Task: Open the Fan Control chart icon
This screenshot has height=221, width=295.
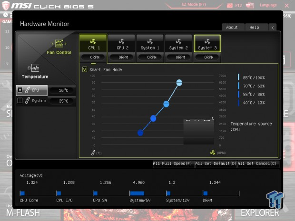Action: [59, 43]
